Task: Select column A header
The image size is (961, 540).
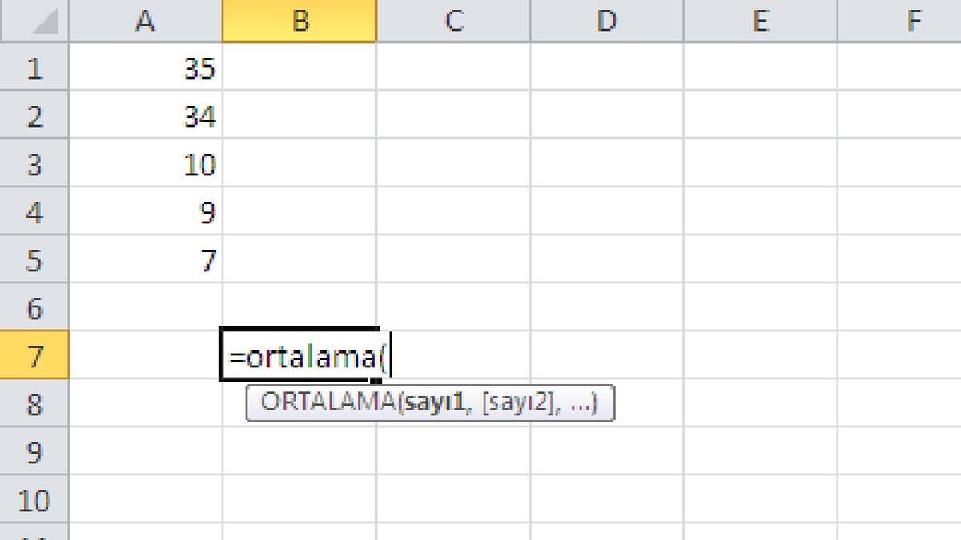Action: (146, 21)
